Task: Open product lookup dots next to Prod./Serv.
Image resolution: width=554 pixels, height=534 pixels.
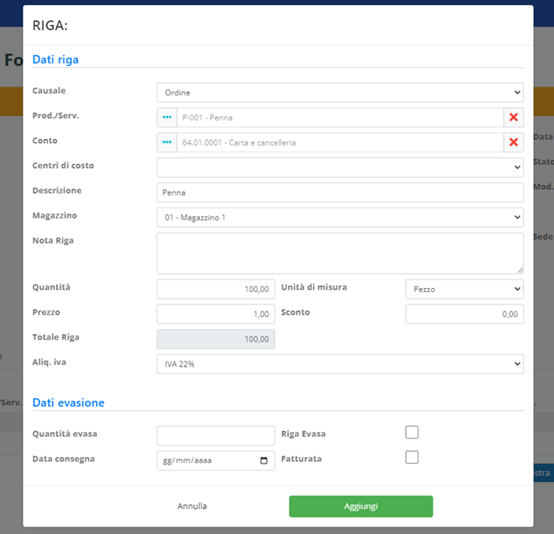Action: point(167,117)
